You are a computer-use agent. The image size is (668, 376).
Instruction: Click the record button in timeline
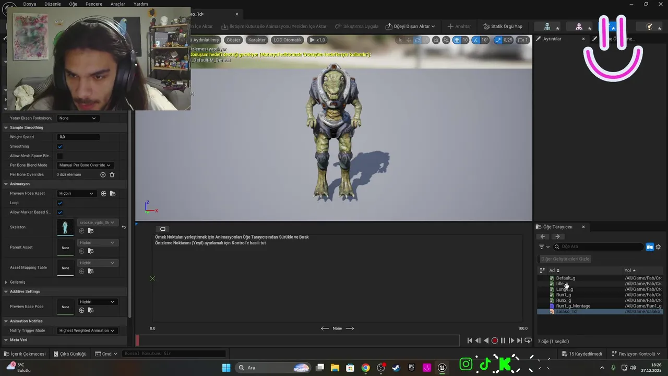click(495, 340)
